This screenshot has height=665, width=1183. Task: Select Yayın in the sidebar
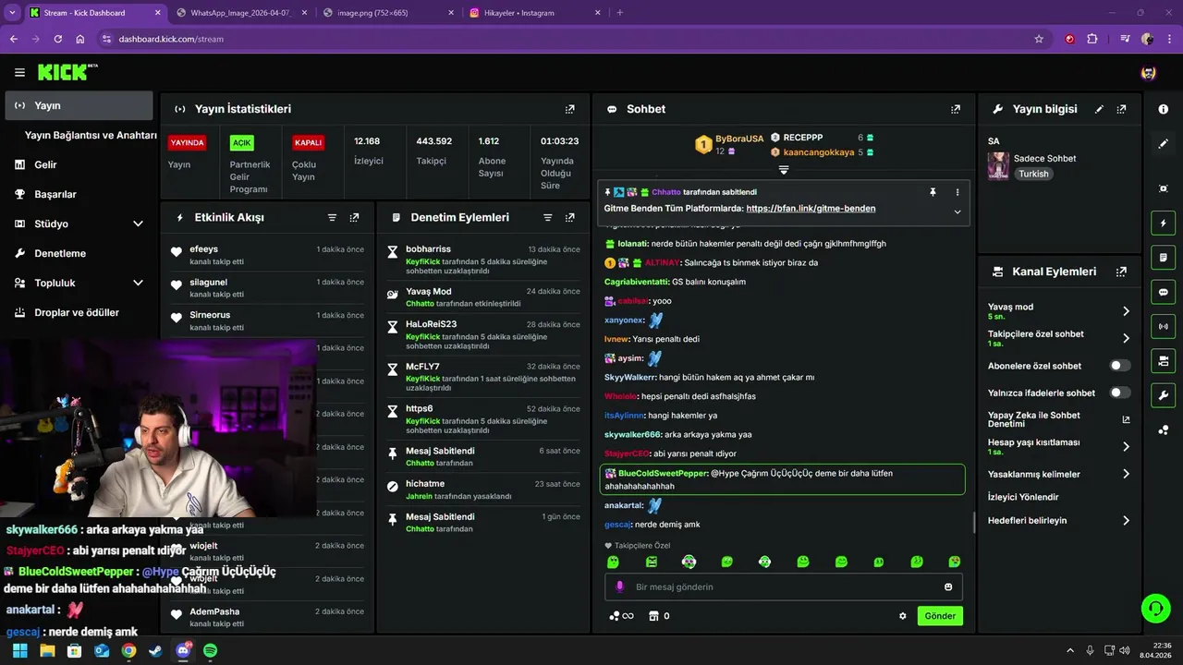tap(79, 105)
